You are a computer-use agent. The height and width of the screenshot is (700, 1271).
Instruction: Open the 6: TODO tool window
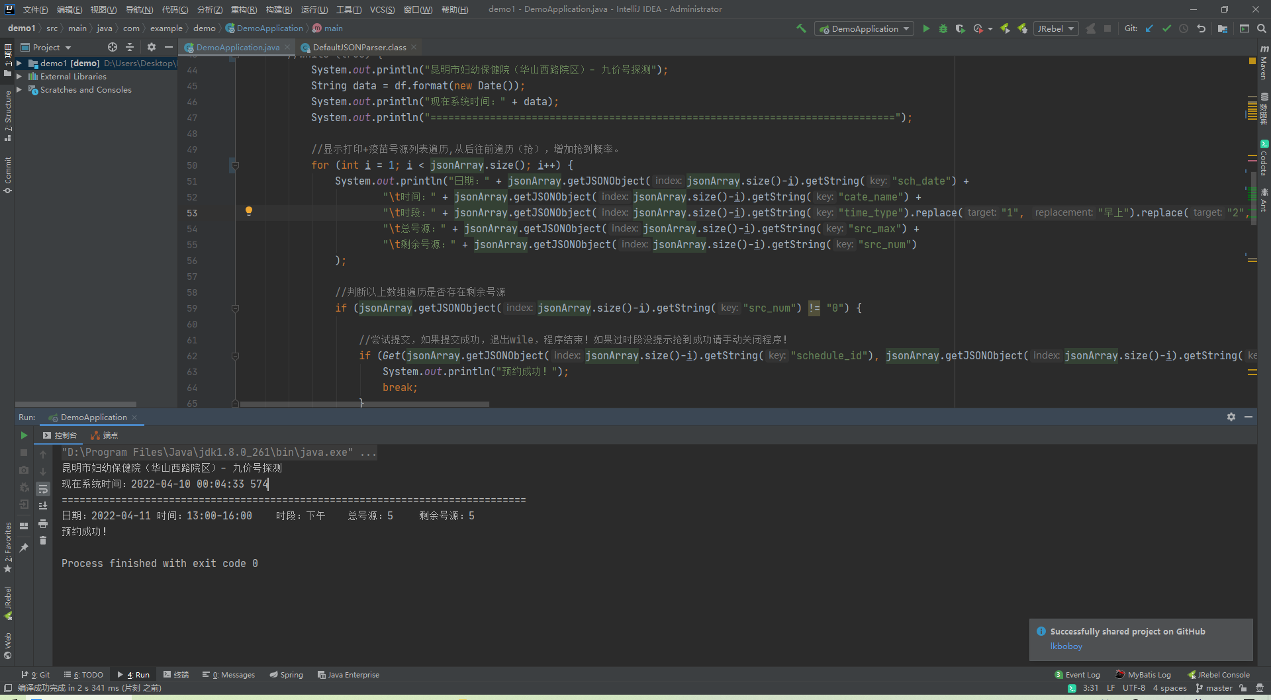pyautogui.click(x=83, y=675)
